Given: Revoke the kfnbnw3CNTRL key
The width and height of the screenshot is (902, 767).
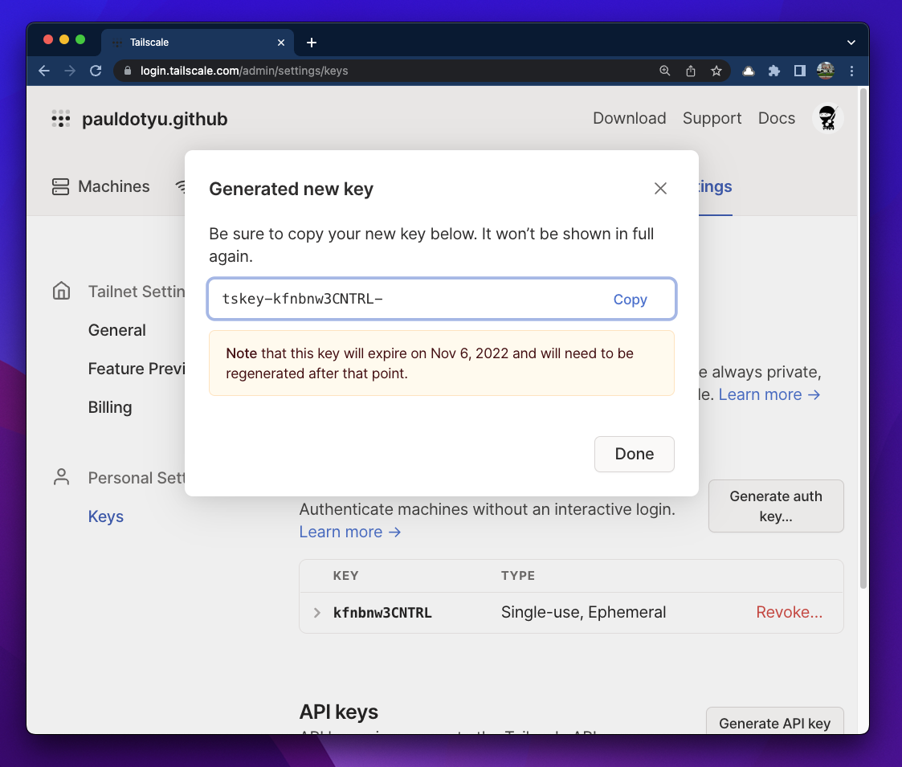Looking at the screenshot, I should 789,612.
